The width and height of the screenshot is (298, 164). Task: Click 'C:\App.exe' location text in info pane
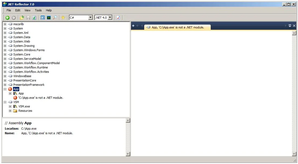(29, 129)
